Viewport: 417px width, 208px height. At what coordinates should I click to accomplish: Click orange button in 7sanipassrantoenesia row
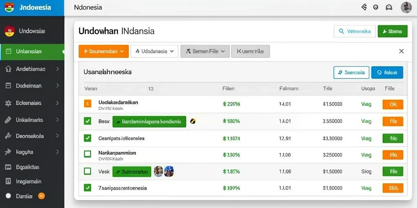[393, 188]
